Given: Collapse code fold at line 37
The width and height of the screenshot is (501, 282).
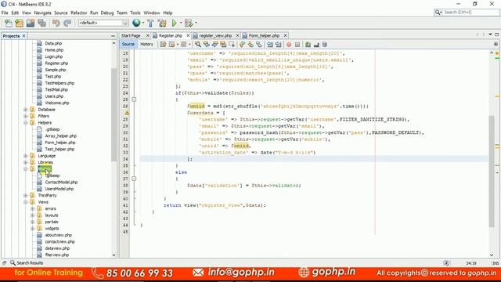Looking at the screenshot, I should pos(134,179).
